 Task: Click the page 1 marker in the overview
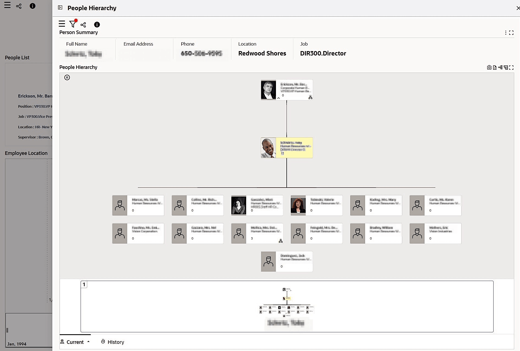tap(84, 285)
